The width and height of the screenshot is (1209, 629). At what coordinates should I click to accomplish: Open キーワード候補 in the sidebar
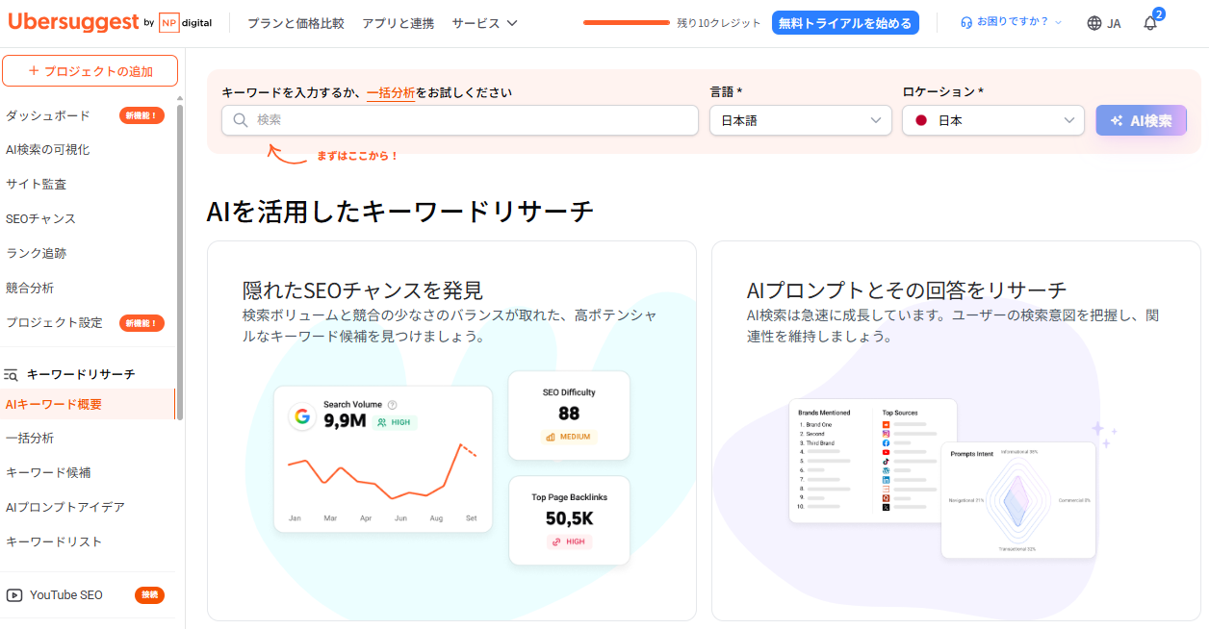48,472
